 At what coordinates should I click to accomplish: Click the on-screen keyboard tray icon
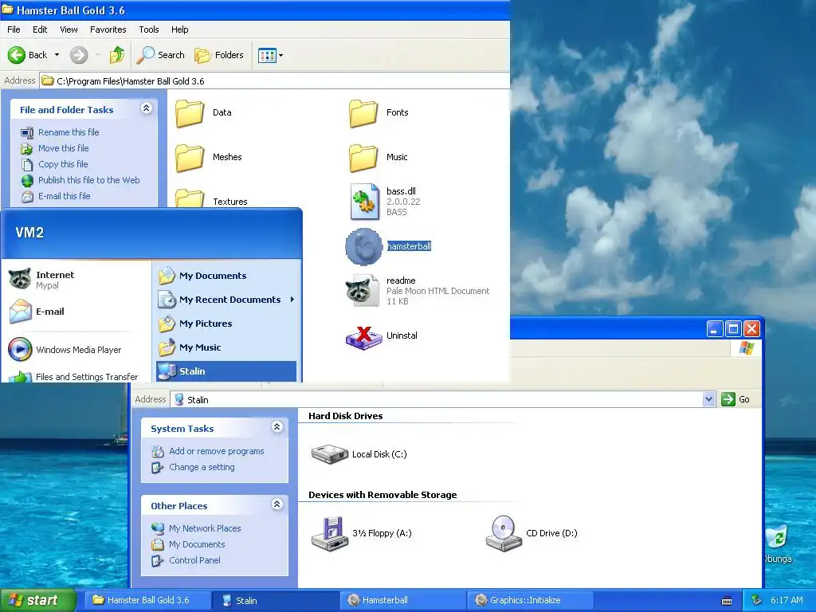click(727, 601)
